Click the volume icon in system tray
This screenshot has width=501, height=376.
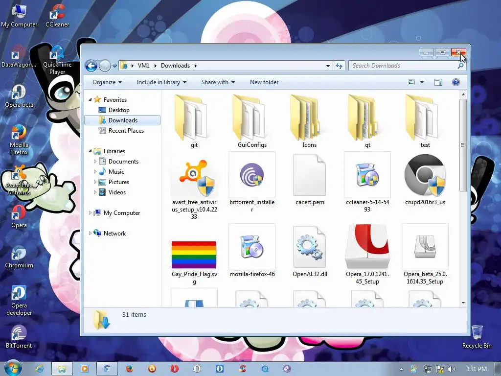tap(452, 369)
